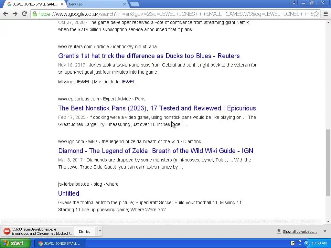Screen dimensions: 331x248
Task: Open the Best Nonstick Pans Epicurious result
Action: point(157,108)
